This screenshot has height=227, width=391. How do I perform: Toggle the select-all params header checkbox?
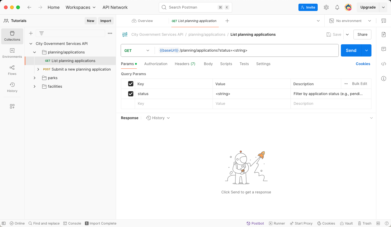point(131,84)
